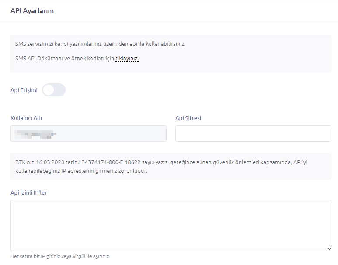Select the Kullanıcı Adı username field
Viewport: 338px width, 265px height.
[88, 134]
